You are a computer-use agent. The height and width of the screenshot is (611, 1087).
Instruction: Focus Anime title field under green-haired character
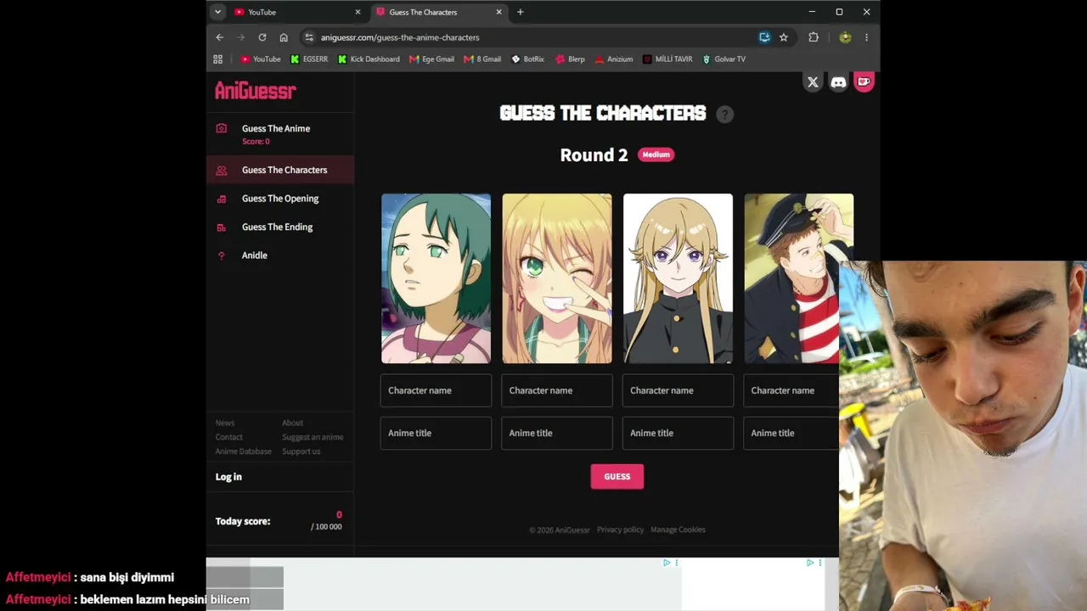[436, 433]
